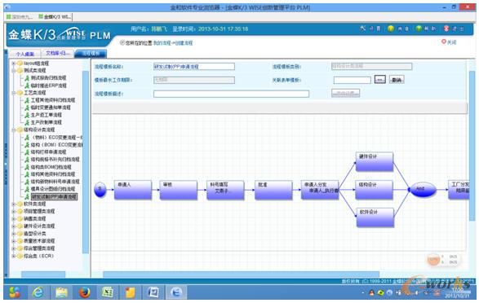Click the red 关闭 close icon below the header
Viewport: 479px width, 303px height.
tap(444, 42)
